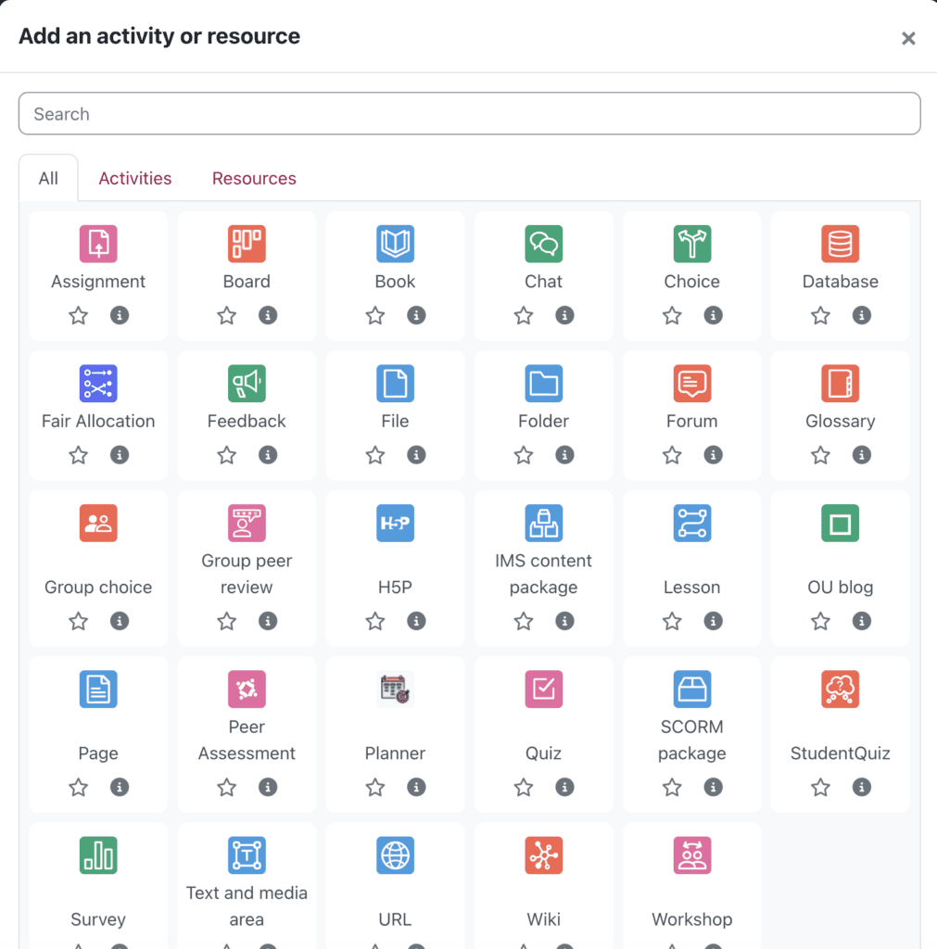Switch to the Activities tab
This screenshot has height=949, width=937.
point(135,179)
